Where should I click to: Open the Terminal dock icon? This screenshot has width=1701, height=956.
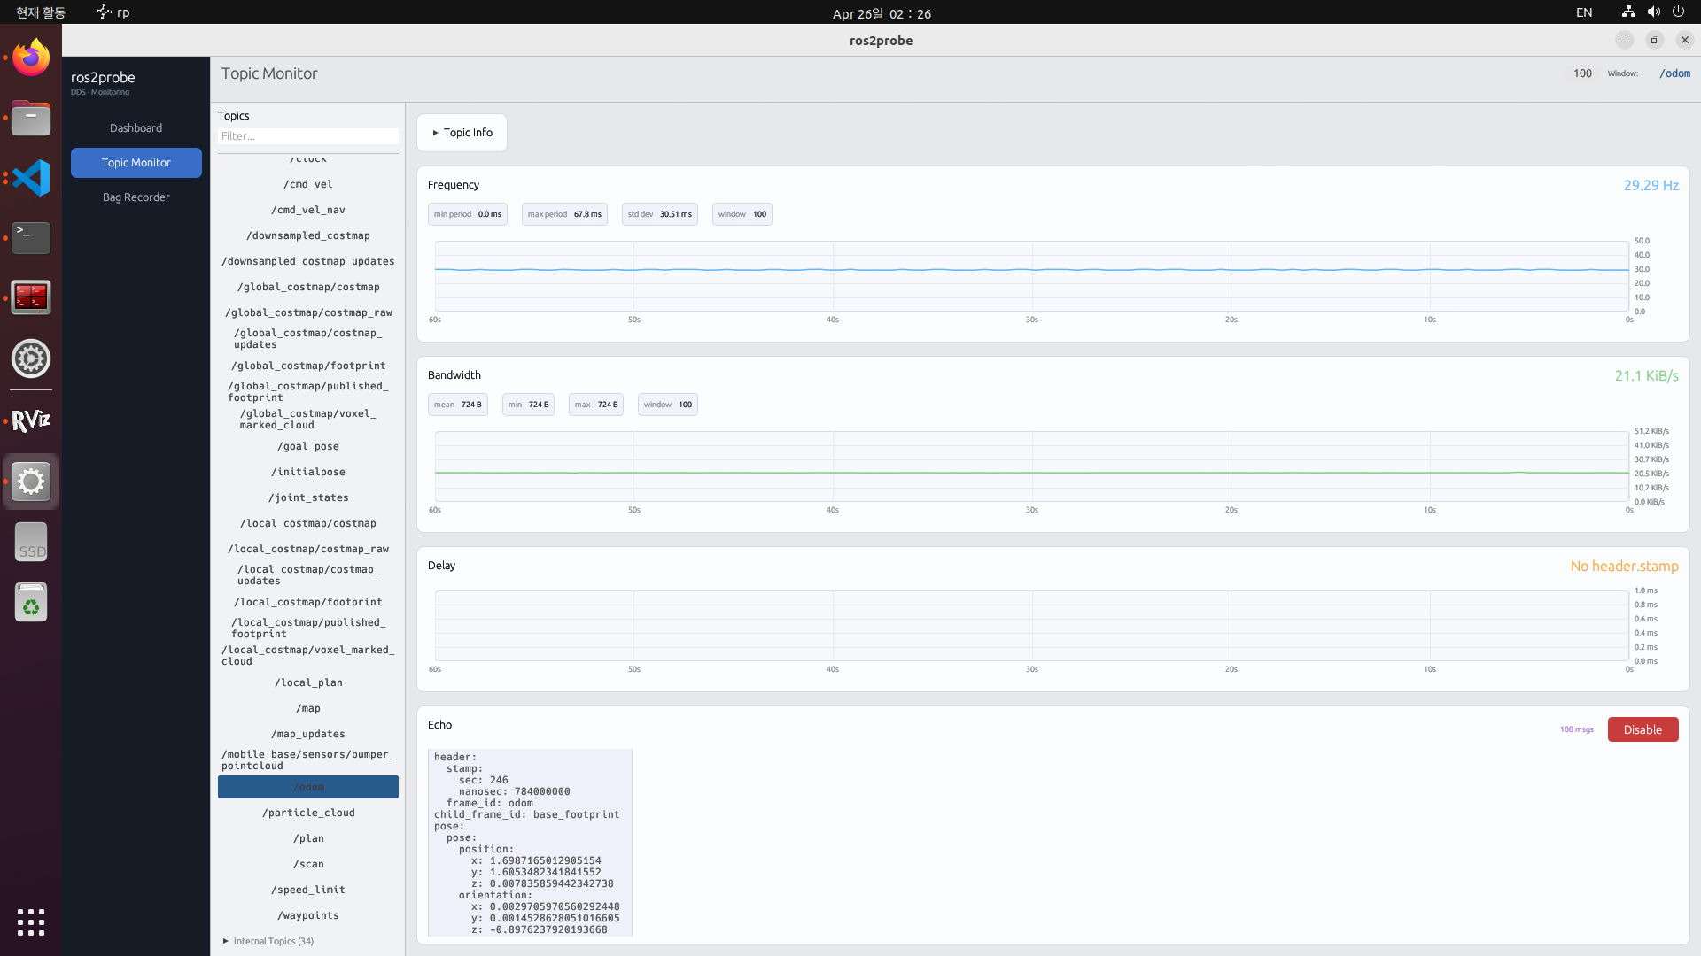coord(31,237)
